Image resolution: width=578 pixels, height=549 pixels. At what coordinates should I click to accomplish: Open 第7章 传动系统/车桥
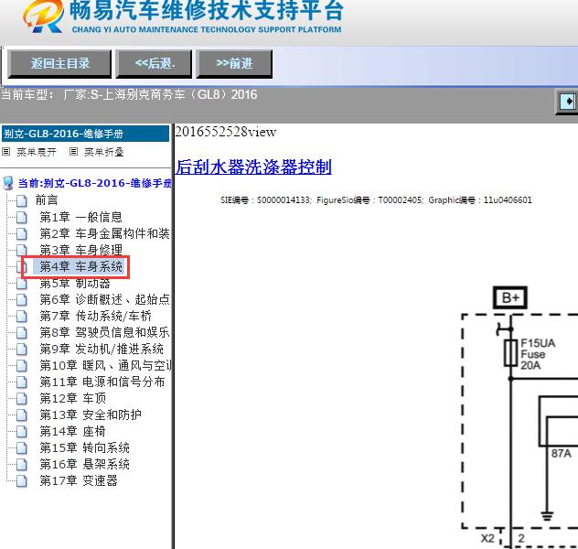[96, 316]
